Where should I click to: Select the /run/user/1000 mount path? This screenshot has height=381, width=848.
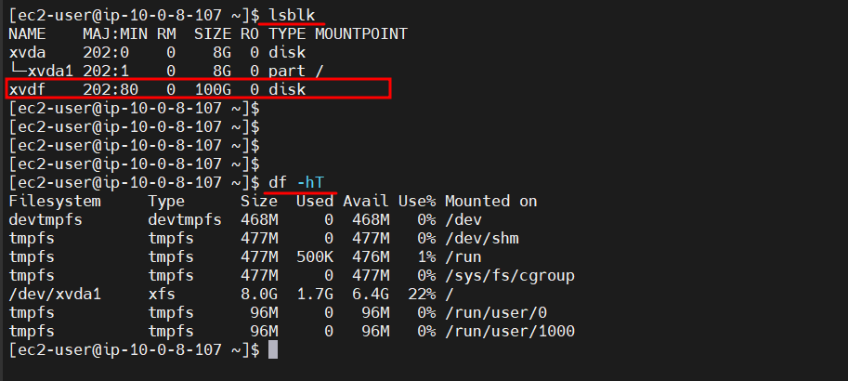509,331
